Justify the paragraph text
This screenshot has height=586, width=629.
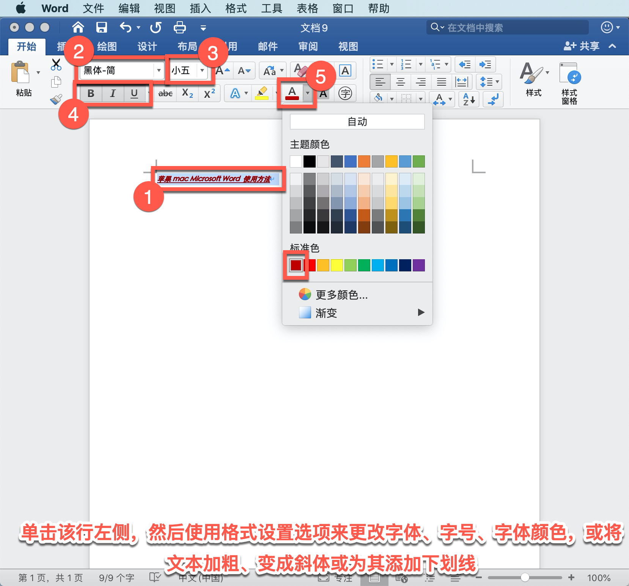pyautogui.click(x=441, y=81)
